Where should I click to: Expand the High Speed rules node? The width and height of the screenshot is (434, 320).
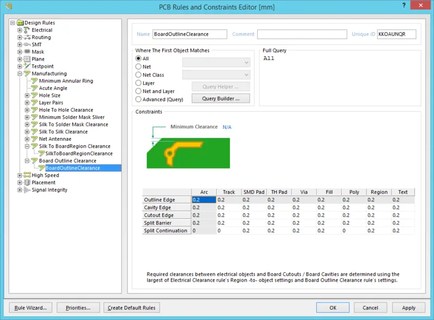20,175
